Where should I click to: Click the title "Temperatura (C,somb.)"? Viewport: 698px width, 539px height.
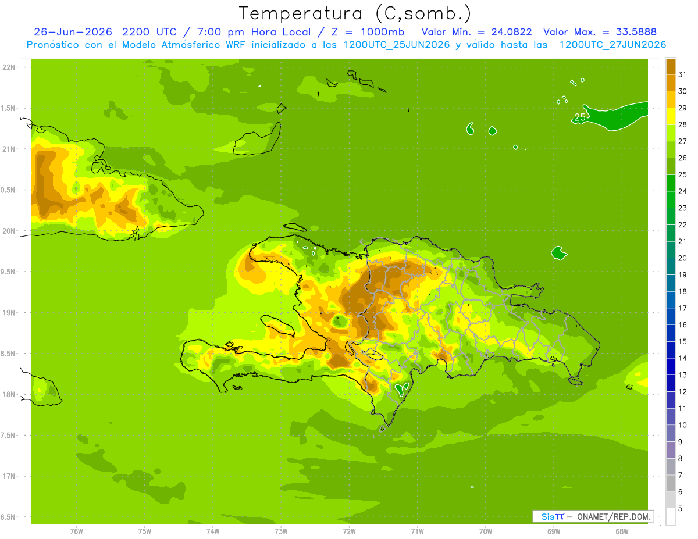354,13
